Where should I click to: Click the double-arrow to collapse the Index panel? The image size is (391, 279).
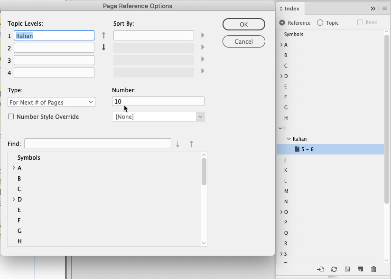373,8
